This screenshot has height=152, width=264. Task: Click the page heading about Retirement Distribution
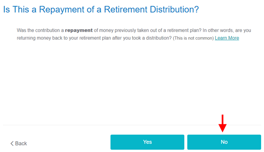pos(101,9)
